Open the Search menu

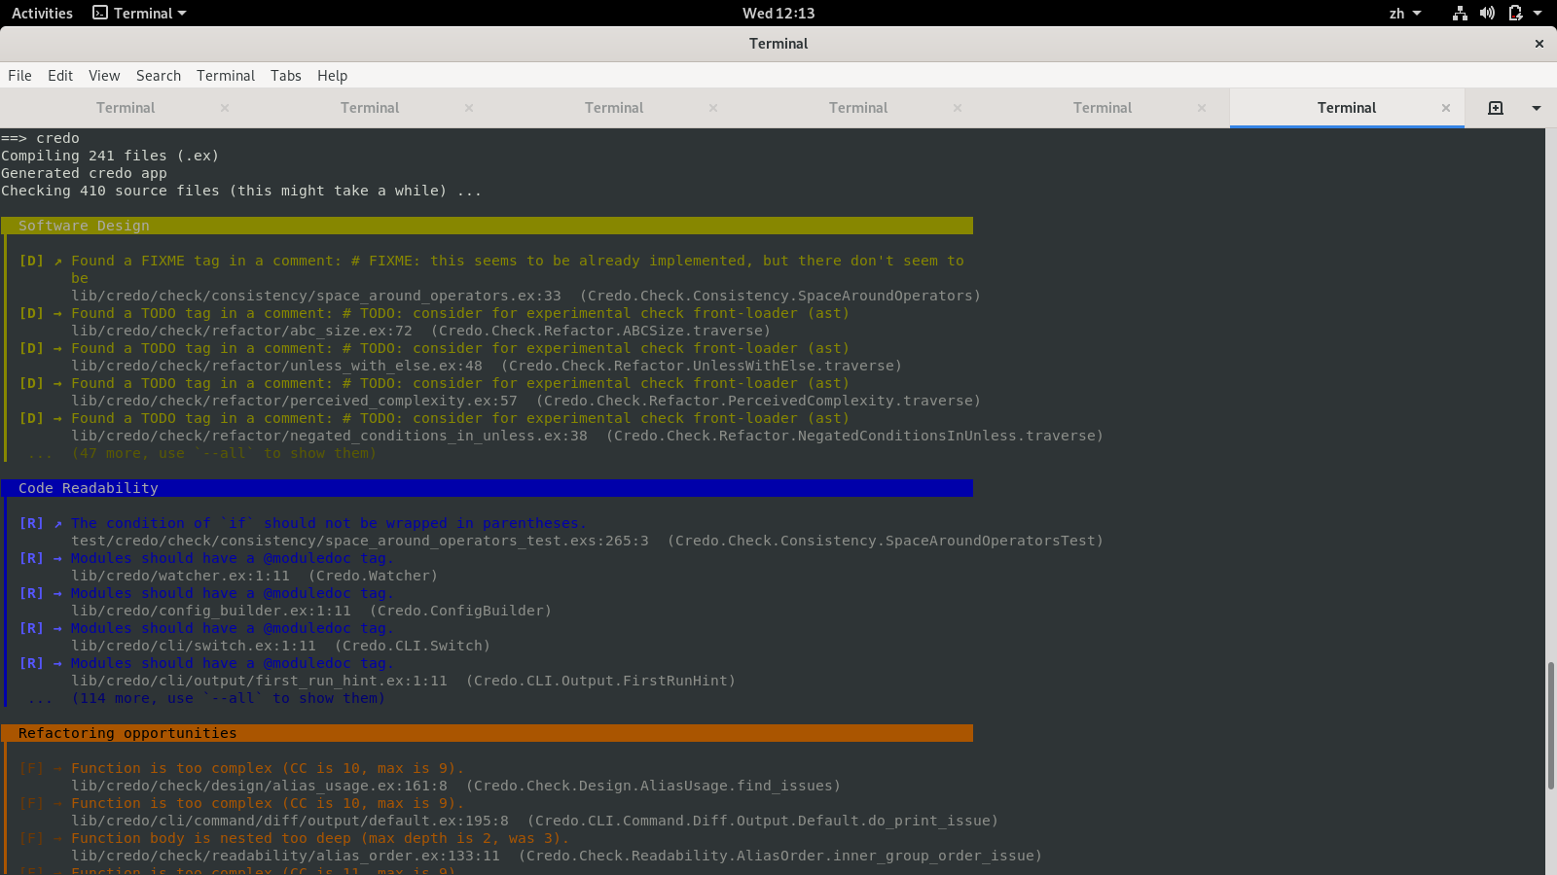pyautogui.click(x=159, y=76)
